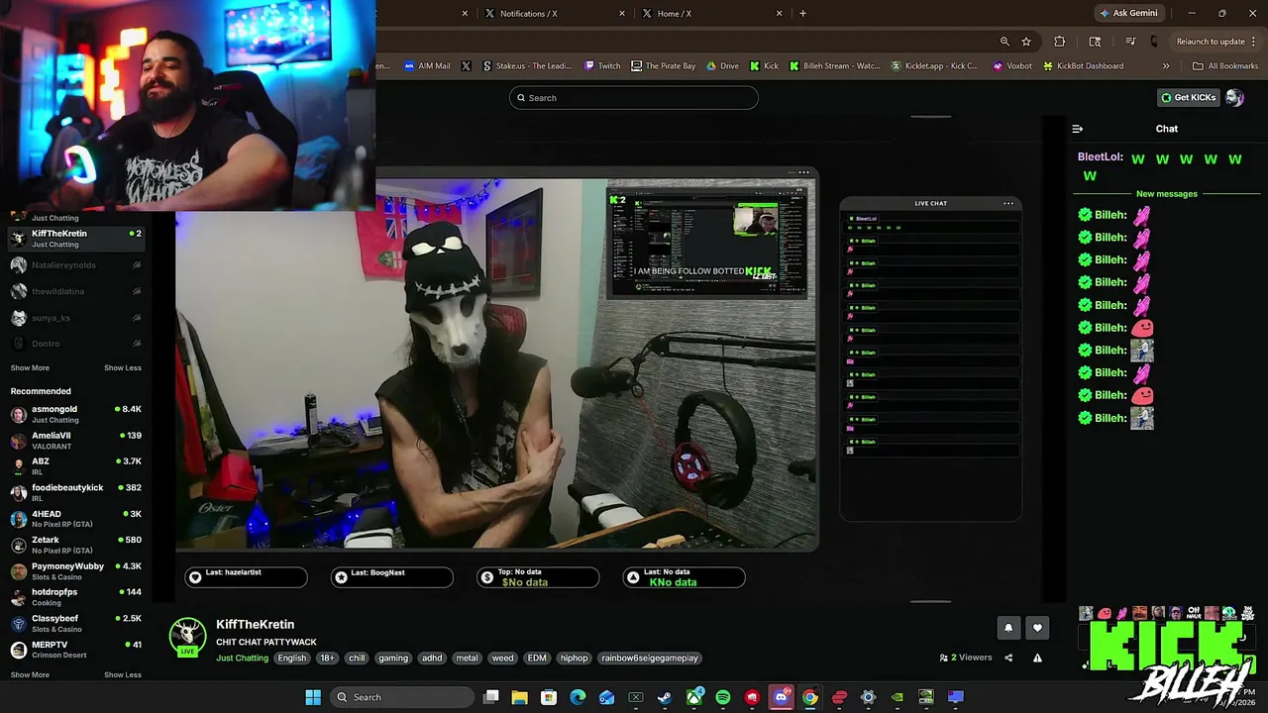The image size is (1268, 713).
Task: Open the video overlay three-dots menu
Action: [803, 172]
